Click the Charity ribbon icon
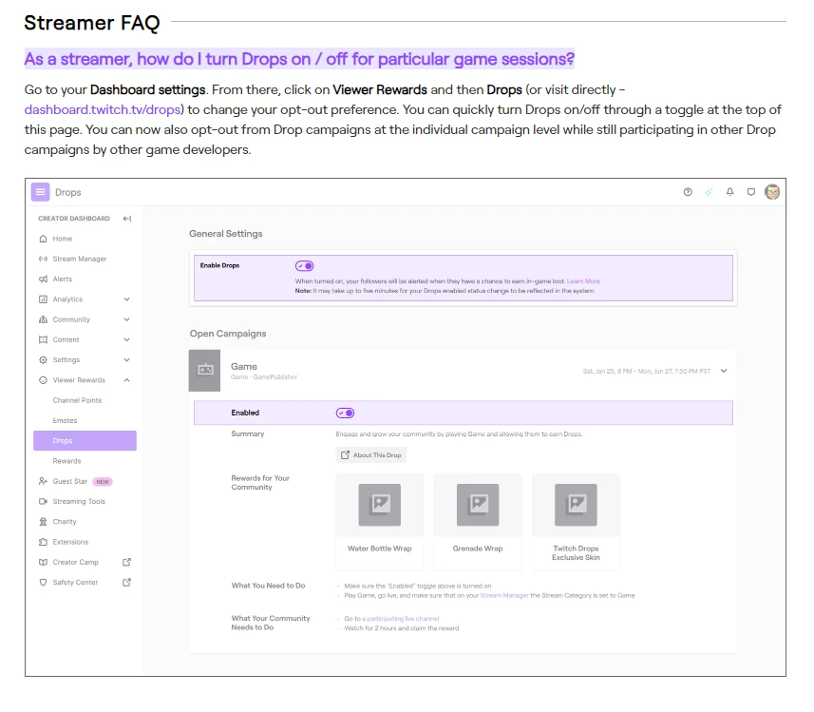Screen dimensions: 814x712 point(43,521)
